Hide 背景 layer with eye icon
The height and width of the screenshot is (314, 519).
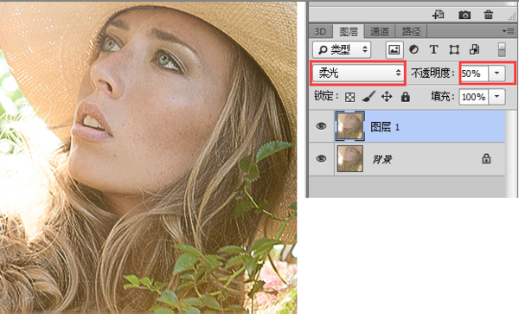point(321,159)
